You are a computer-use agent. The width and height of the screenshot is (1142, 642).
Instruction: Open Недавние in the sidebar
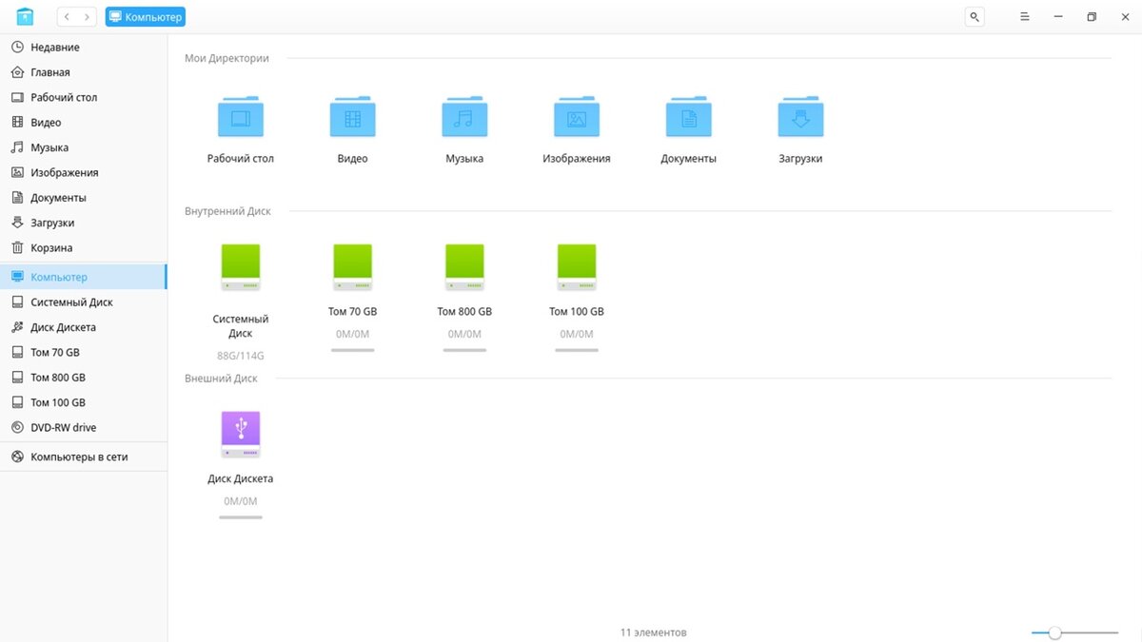tap(84, 48)
